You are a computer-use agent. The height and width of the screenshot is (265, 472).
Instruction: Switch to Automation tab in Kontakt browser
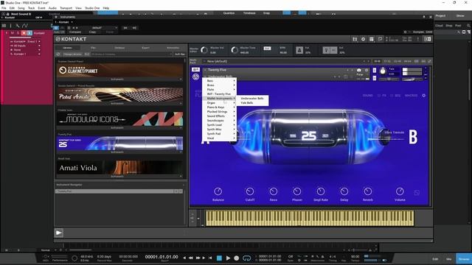point(173,48)
